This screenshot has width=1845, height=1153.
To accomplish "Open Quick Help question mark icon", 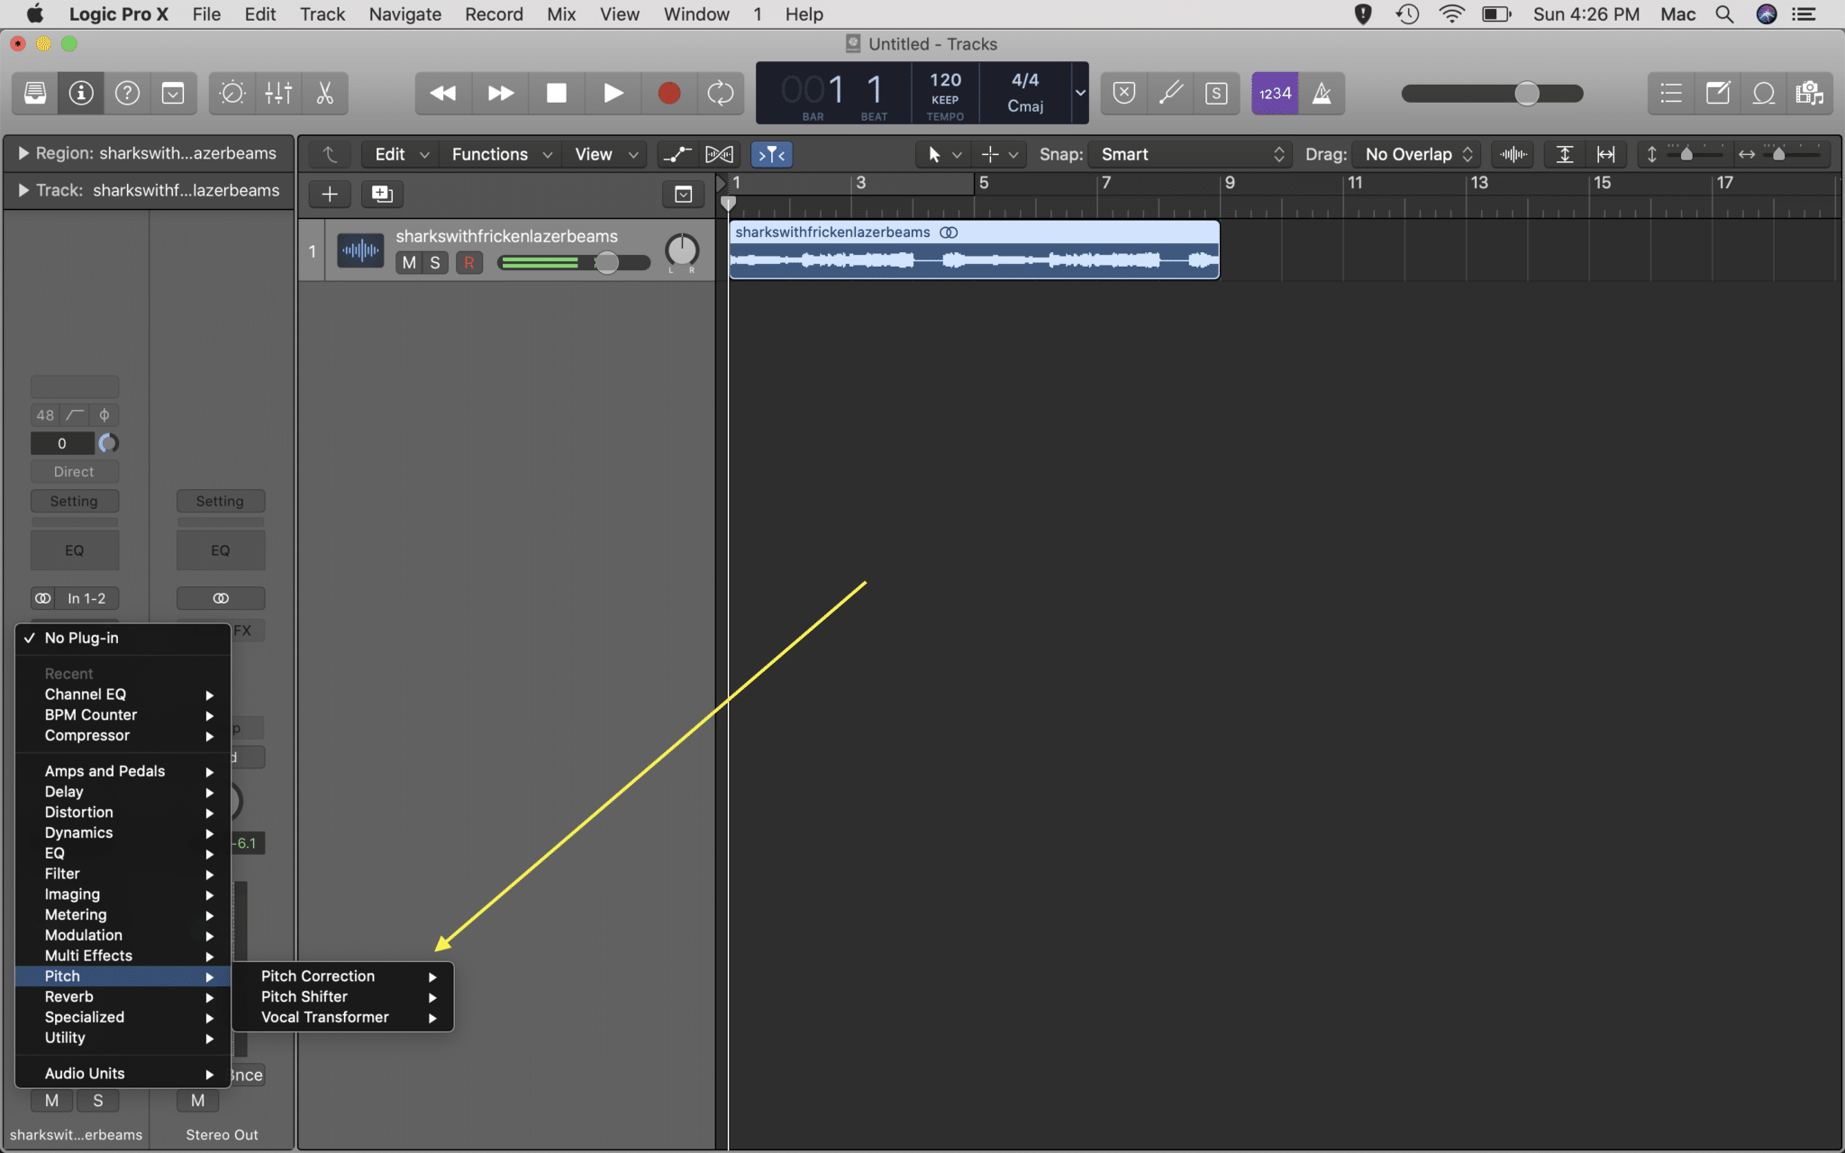I will pos(127,93).
